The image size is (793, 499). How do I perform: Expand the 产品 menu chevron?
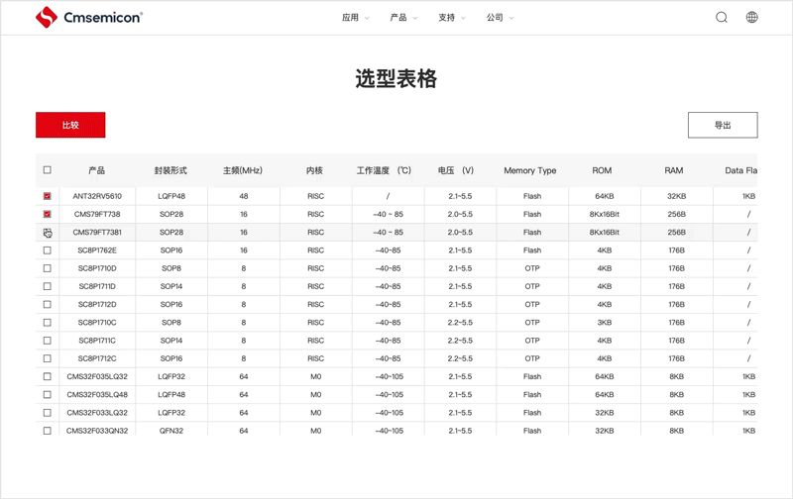pos(415,18)
